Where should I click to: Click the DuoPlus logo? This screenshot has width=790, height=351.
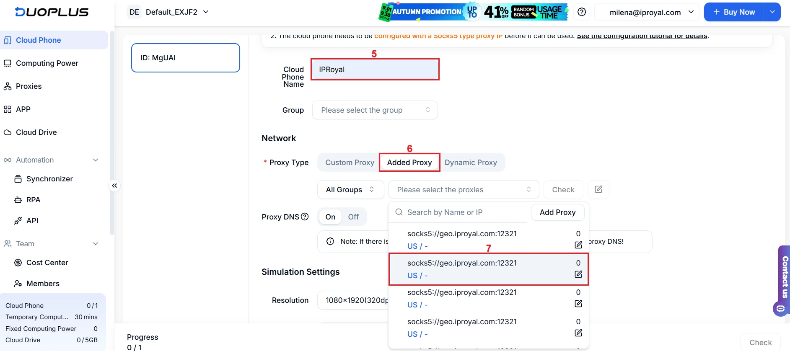click(52, 12)
